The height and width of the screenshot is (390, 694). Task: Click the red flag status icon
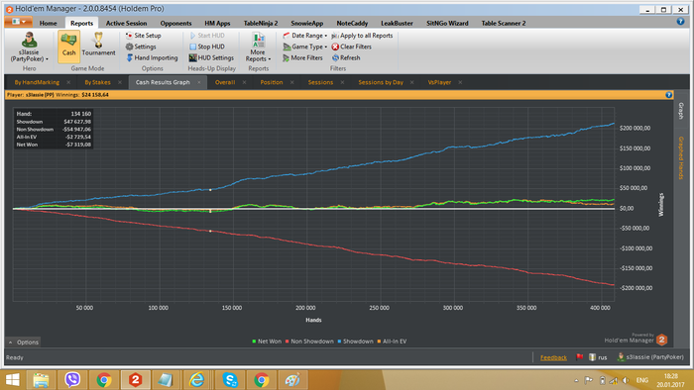tap(579, 357)
